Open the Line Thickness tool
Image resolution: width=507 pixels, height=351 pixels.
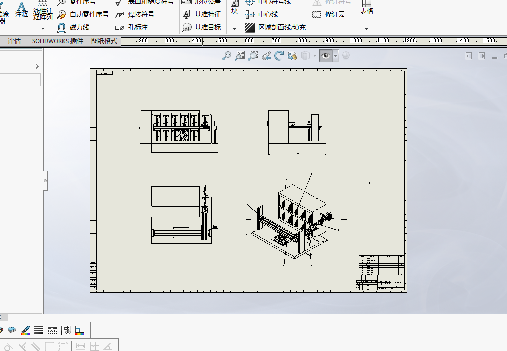tap(38, 330)
